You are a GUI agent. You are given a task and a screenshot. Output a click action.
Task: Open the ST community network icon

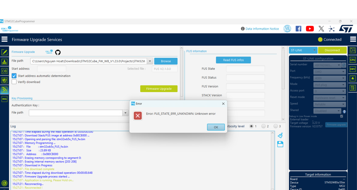click(x=332, y=29)
